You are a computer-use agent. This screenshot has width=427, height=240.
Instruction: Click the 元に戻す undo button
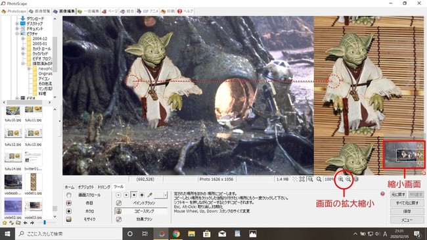click(398, 195)
